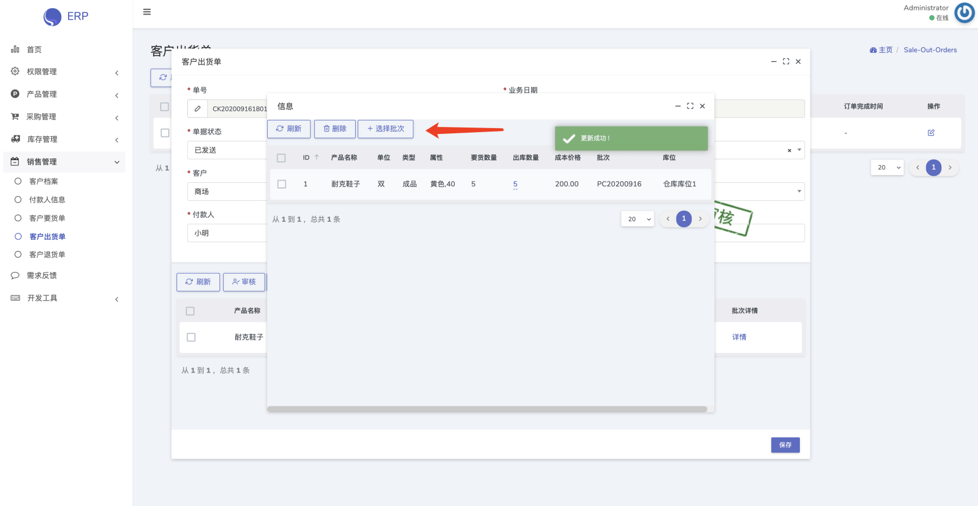Click the pencil icon beside the order number
Image resolution: width=978 pixels, height=506 pixels.
tap(197, 109)
